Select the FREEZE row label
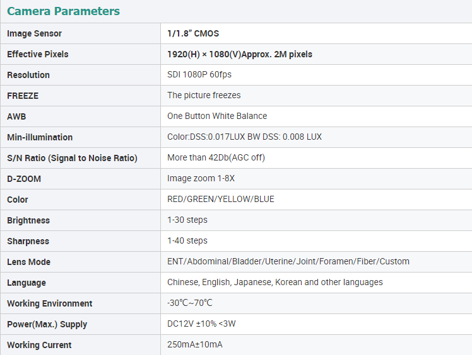 pyautogui.click(x=23, y=96)
